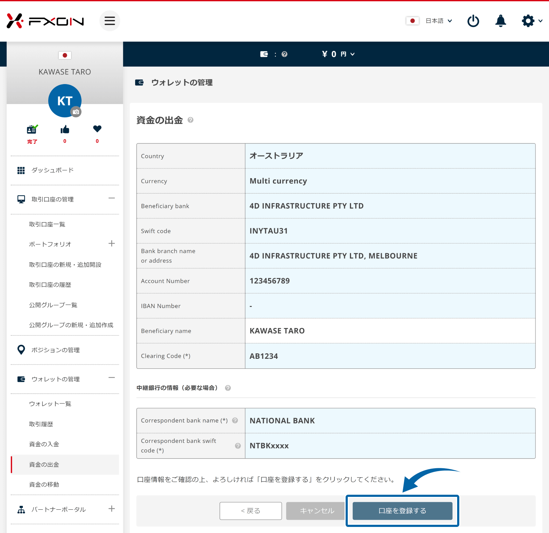This screenshot has height=533, width=549.
Task: Open 取引口座の管理 in the sidebar
Action: [53, 199]
